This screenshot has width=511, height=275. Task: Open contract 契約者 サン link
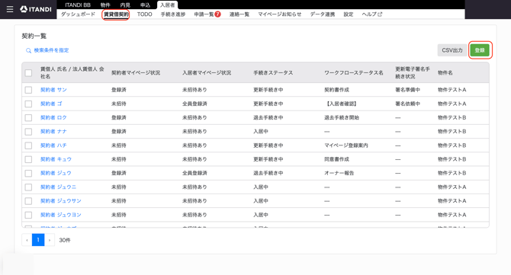[53, 90]
